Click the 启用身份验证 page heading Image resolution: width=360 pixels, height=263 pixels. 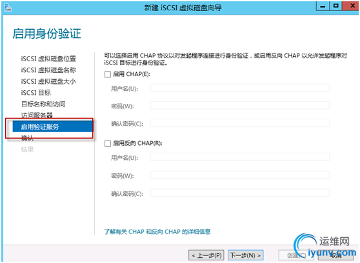click(x=46, y=34)
